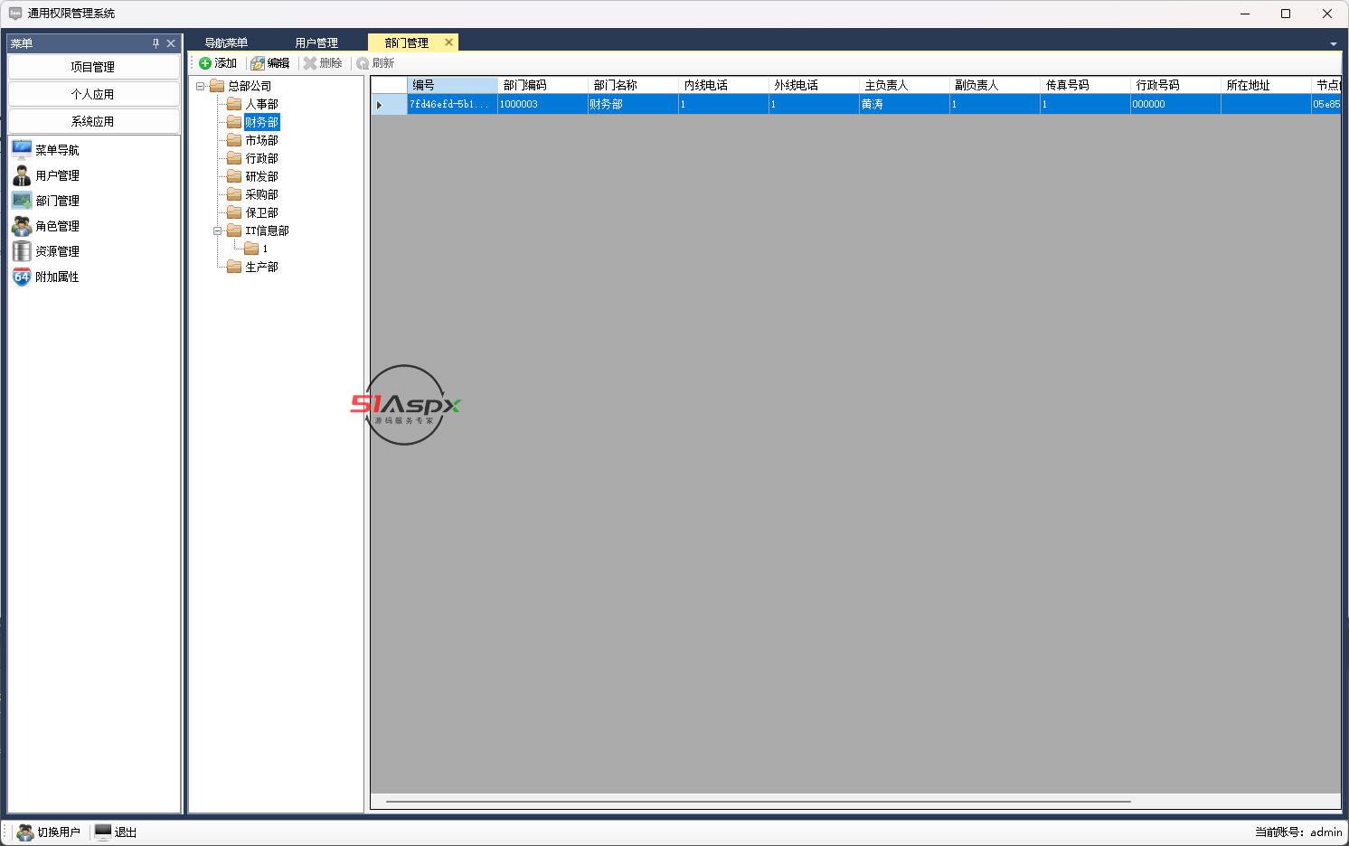Screen dimensions: 1349x846
Task: Click the 000000 cell in the grid
Action: [x=1175, y=104]
